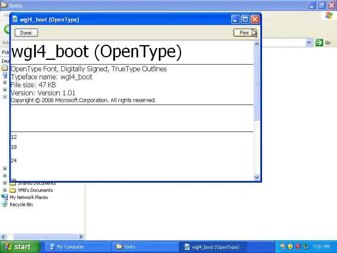Select Recycle Bin in folder tree
The image size is (337, 253).
tap(21, 205)
